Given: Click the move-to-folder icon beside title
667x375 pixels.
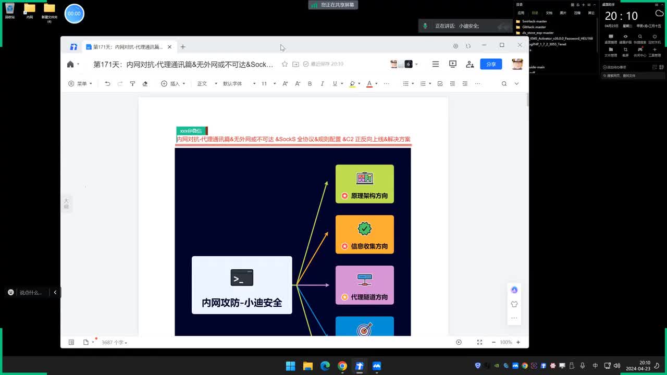Looking at the screenshot, I should pyautogui.click(x=295, y=64).
